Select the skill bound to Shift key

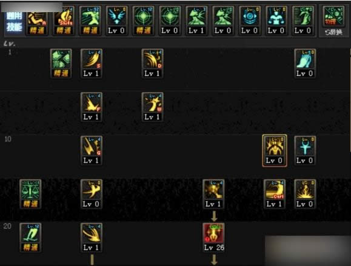[64, 21]
